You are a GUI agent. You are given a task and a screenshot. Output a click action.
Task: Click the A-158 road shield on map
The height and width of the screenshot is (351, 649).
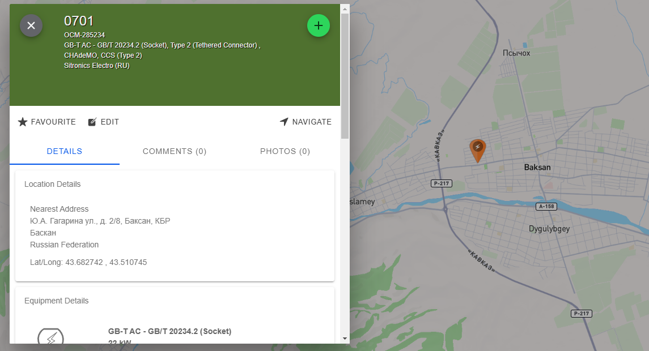point(546,207)
